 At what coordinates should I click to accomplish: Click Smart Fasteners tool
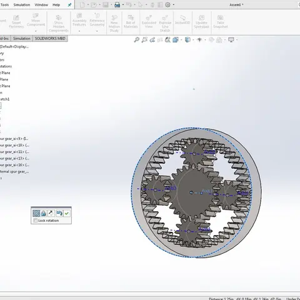pyautogui.click(x=16, y=22)
